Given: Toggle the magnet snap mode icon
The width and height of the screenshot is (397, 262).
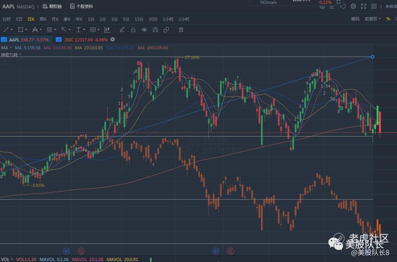Looking at the screenshot, I should tap(155, 30).
